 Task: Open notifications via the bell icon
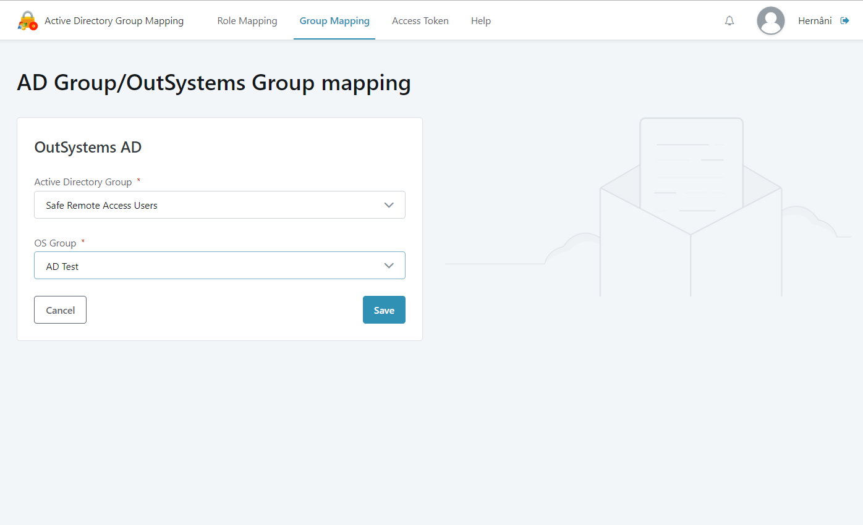[x=729, y=20]
